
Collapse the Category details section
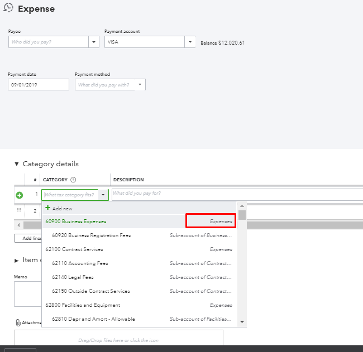point(17,164)
